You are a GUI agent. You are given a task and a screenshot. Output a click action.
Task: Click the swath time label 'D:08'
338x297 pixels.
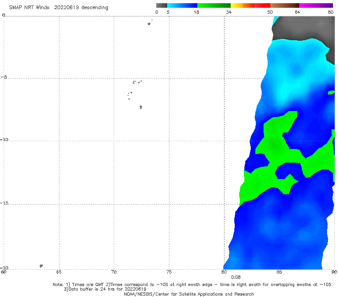point(236,277)
